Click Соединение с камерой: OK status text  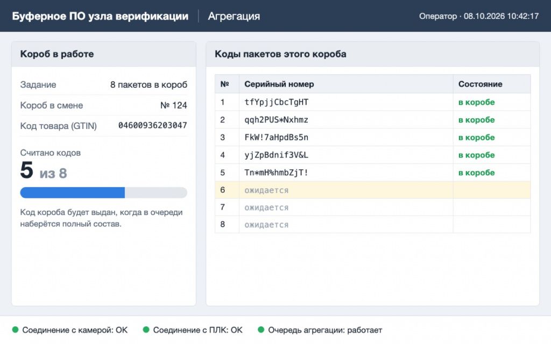[x=75, y=330]
